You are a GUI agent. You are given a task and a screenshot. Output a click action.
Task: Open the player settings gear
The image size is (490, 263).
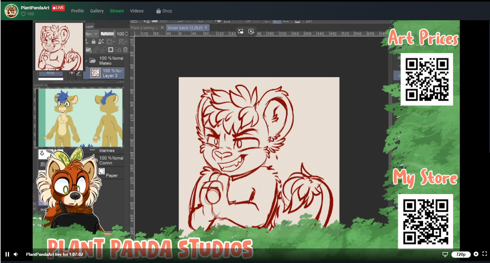pyautogui.click(x=476, y=254)
